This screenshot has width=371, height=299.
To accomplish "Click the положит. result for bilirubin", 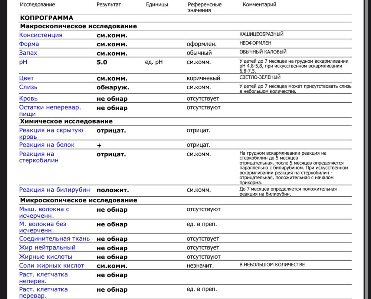I will point(113,190).
